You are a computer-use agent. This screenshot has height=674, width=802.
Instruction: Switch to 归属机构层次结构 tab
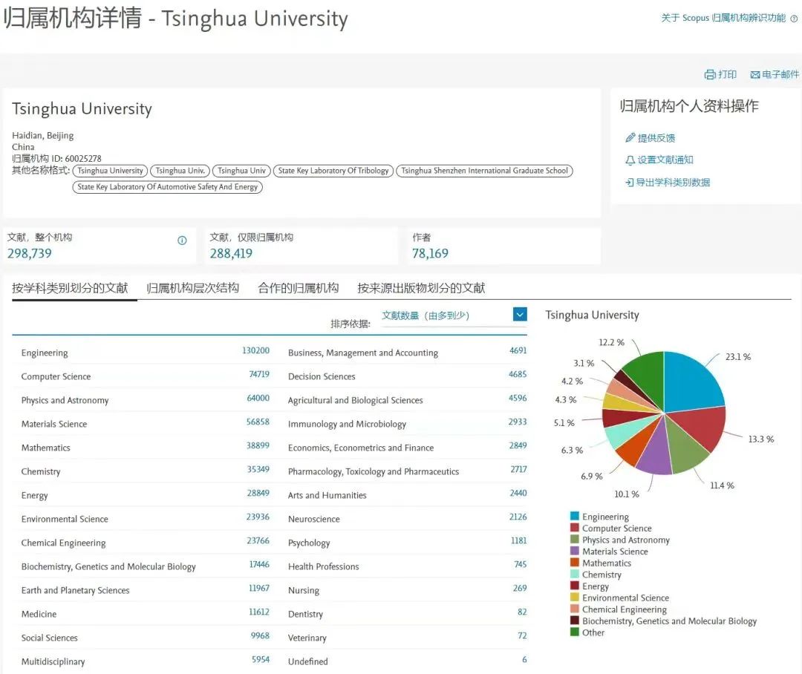[x=193, y=288]
